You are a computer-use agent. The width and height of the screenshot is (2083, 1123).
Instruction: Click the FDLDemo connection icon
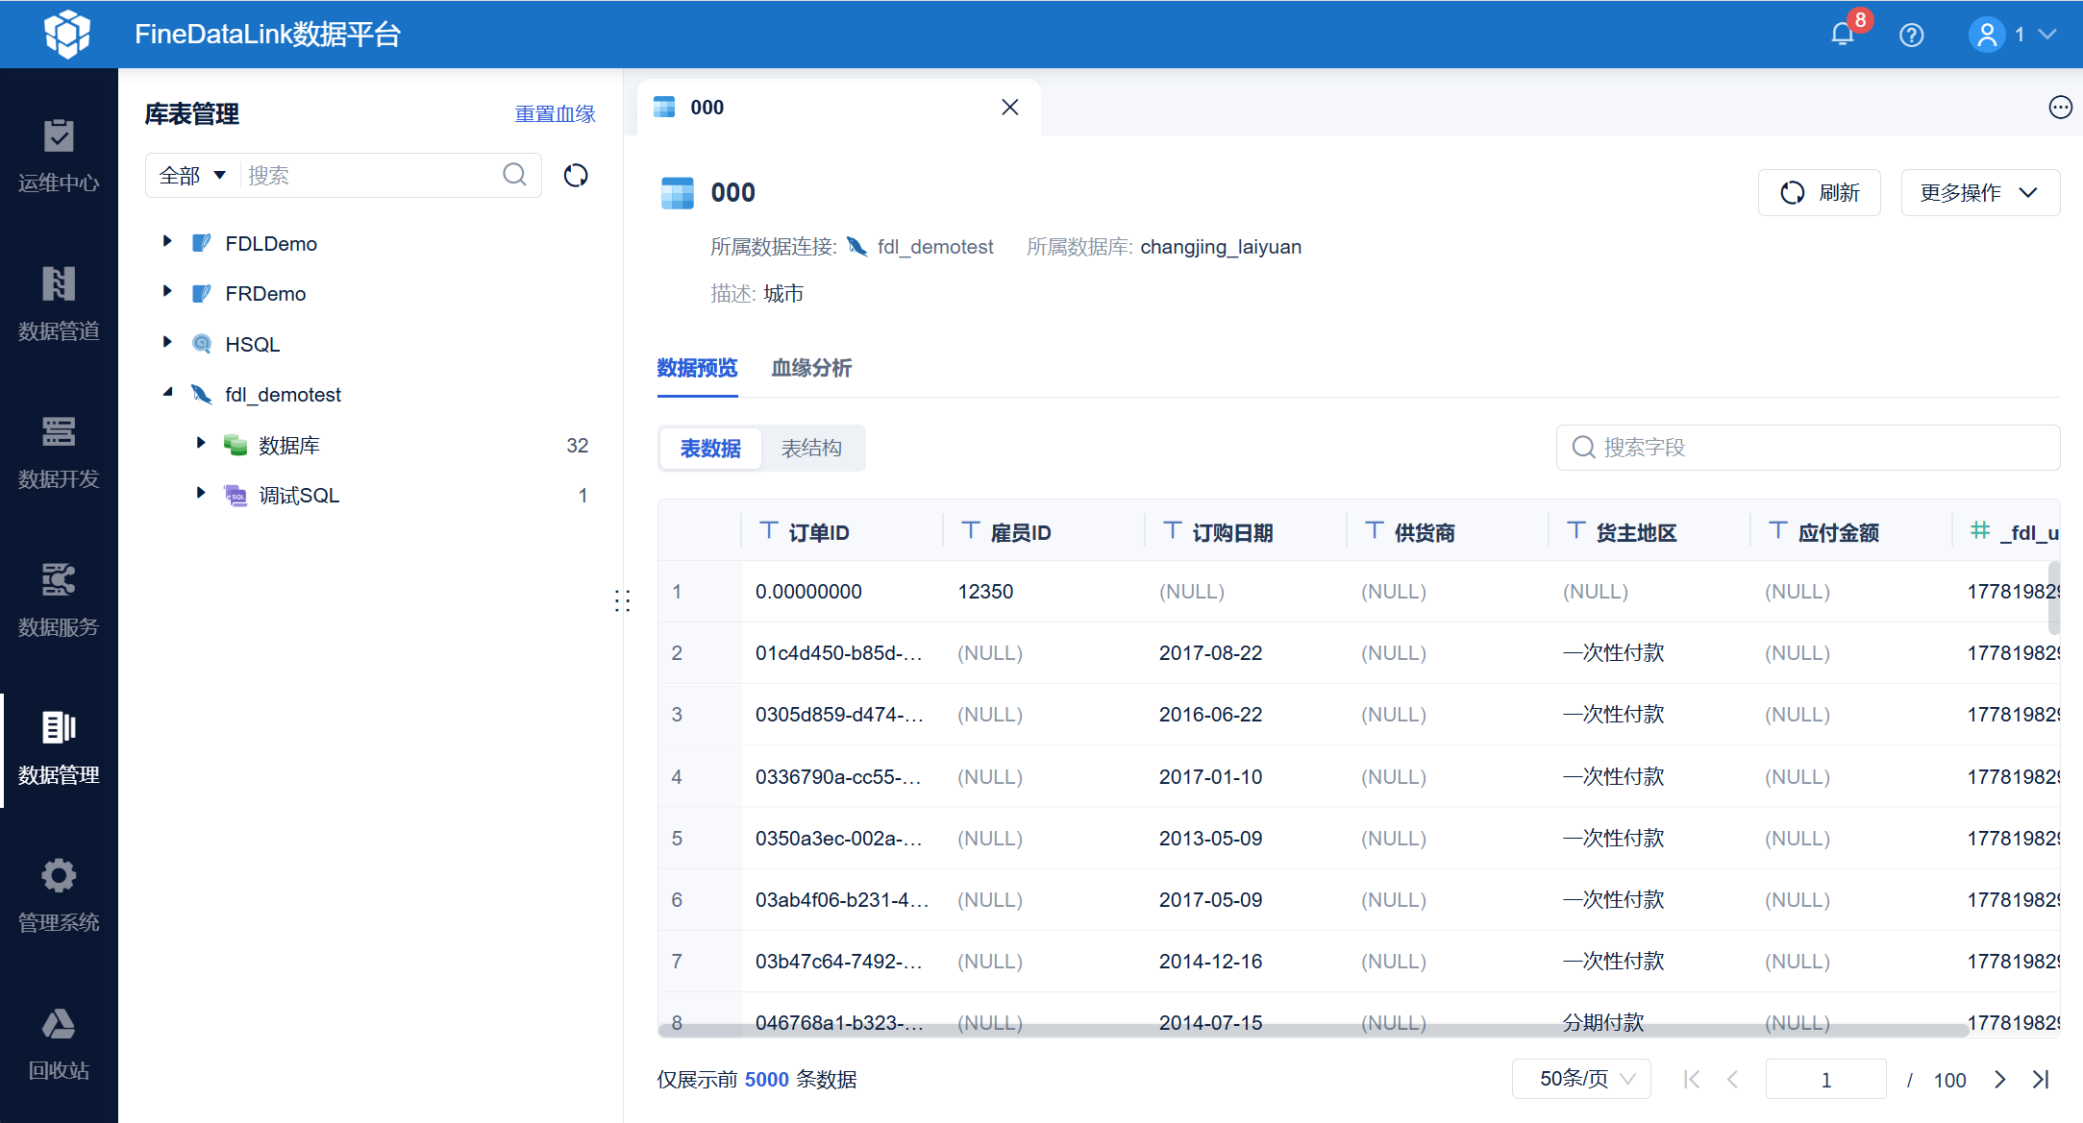202,243
